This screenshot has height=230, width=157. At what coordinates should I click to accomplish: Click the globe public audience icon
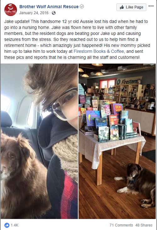[54, 13]
